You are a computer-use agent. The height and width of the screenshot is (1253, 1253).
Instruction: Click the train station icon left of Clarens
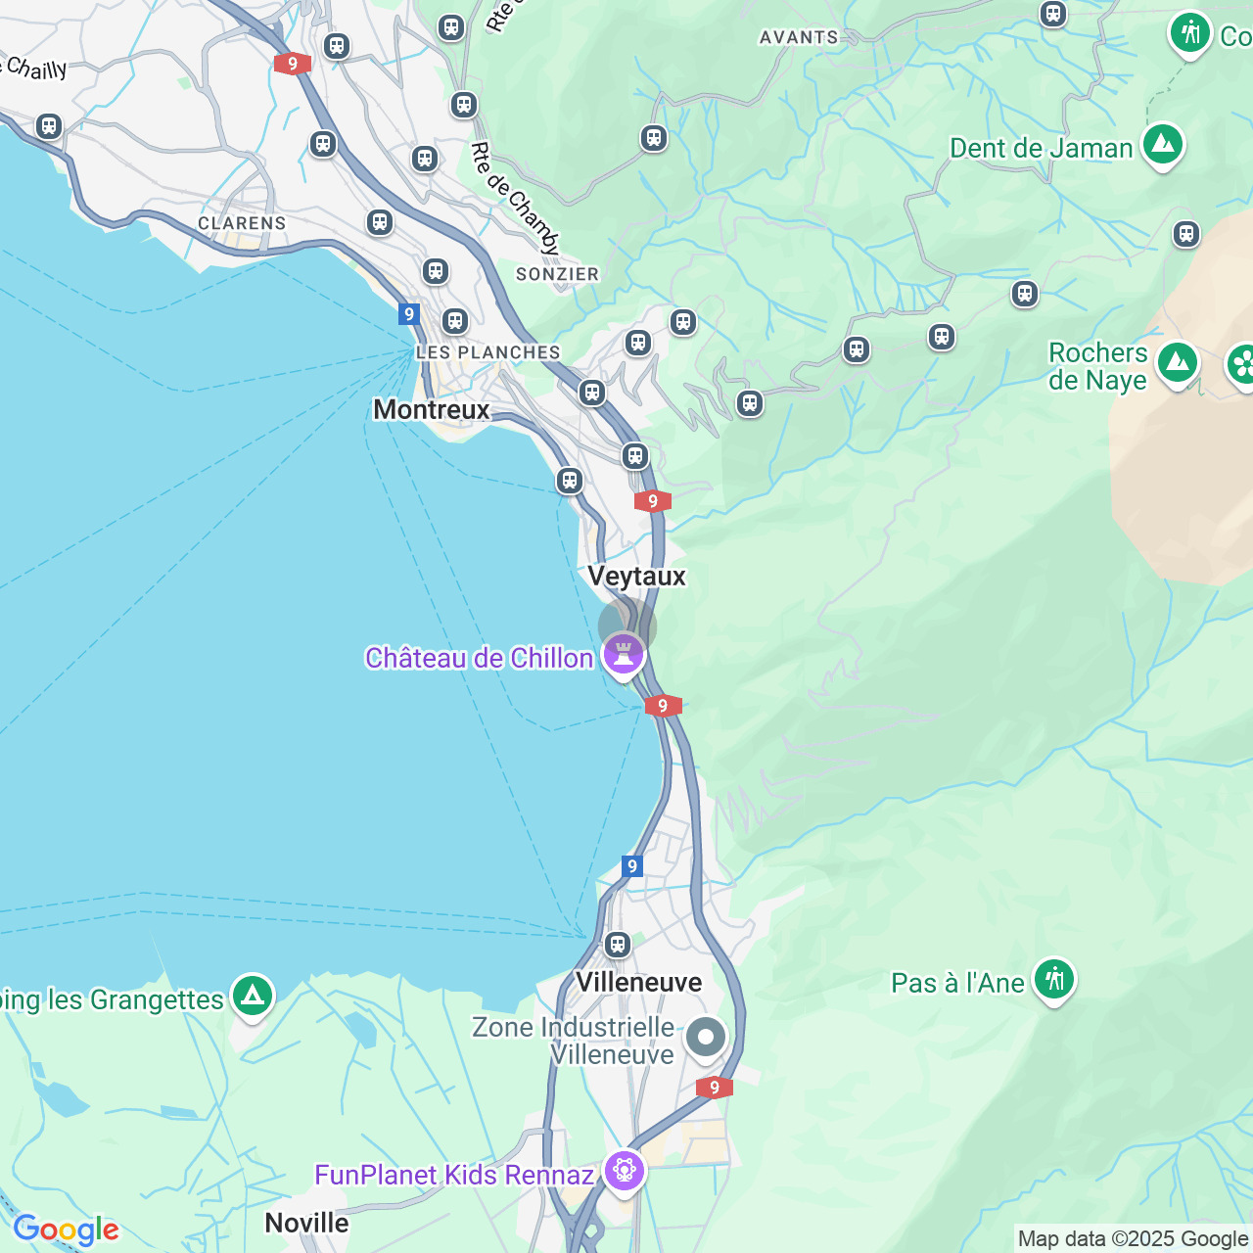pos(49,127)
